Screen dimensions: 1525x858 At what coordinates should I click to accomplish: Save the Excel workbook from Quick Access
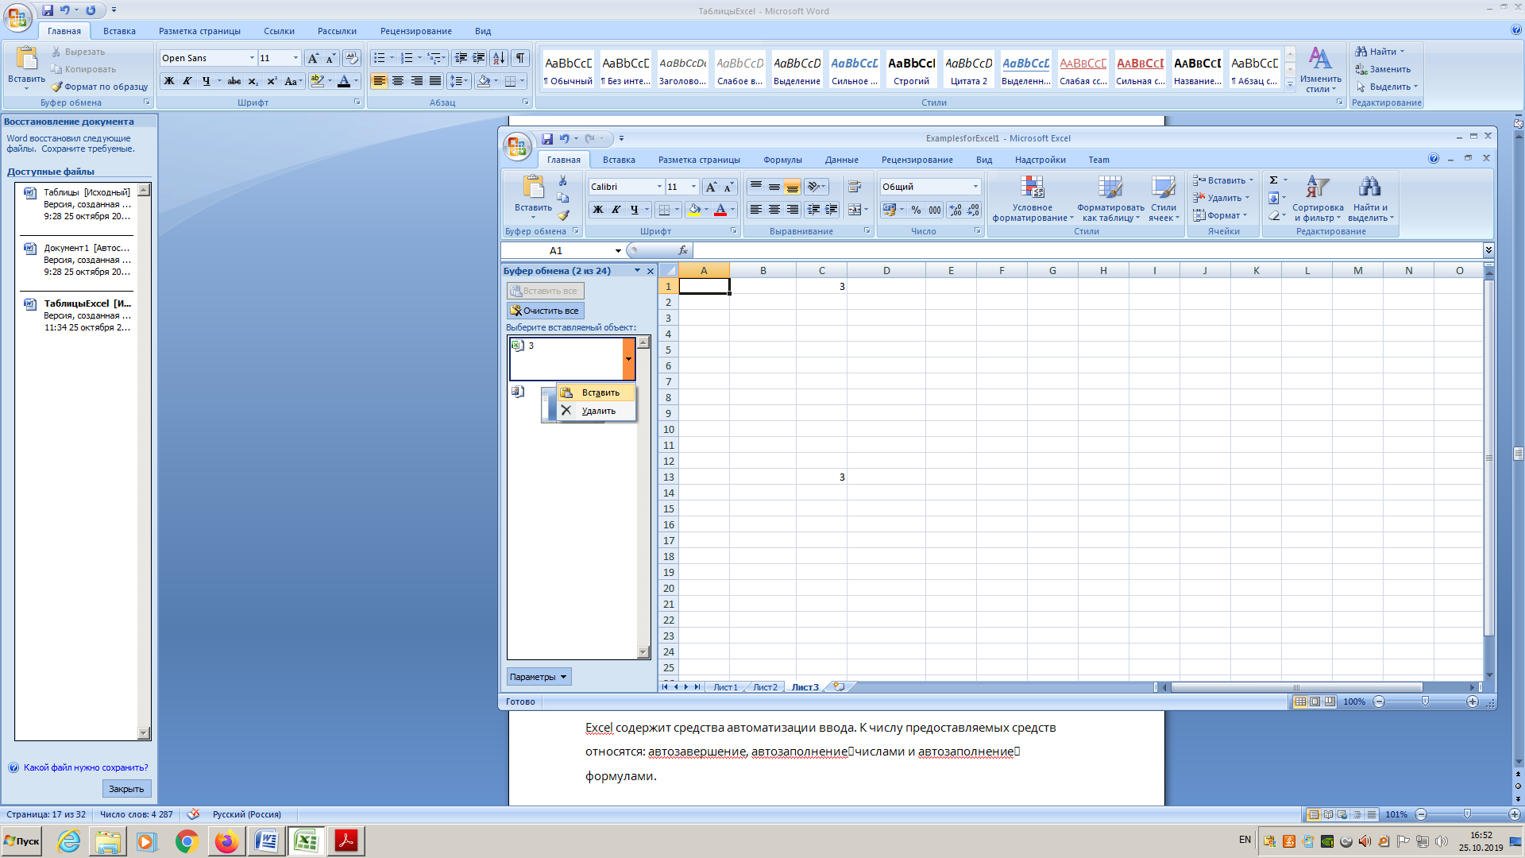point(547,138)
